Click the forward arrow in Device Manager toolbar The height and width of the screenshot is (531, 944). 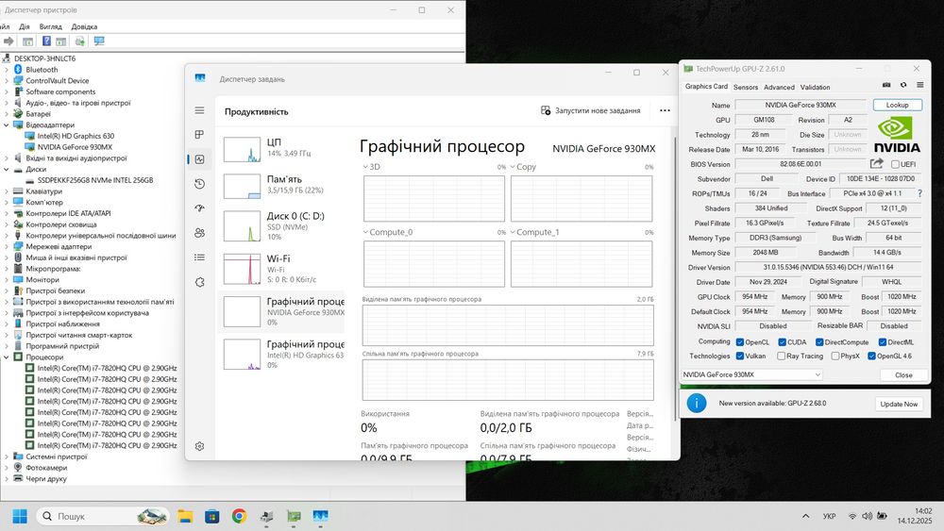click(x=8, y=41)
